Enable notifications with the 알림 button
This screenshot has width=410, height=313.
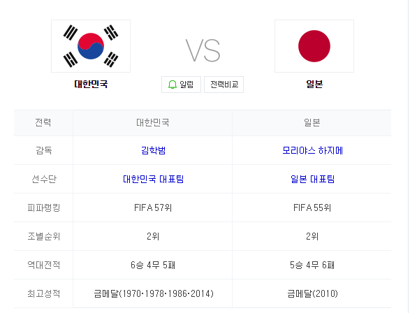click(x=181, y=85)
